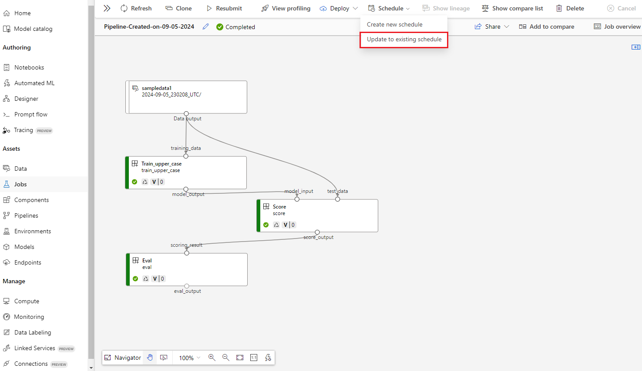This screenshot has width=642, height=371.
Task: Click the score_output port
Action: click(317, 232)
